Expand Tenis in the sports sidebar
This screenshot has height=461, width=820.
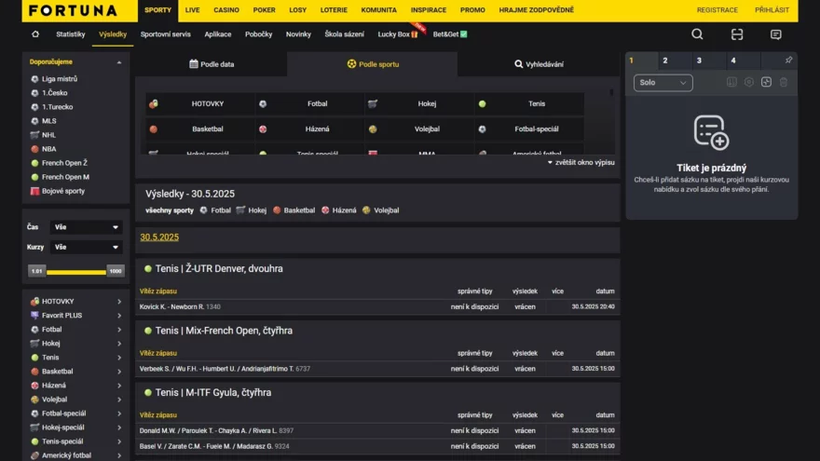tap(119, 358)
